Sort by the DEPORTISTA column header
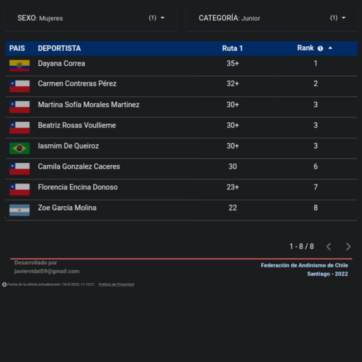The width and height of the screenshot is (362, 362). point(59,48)
